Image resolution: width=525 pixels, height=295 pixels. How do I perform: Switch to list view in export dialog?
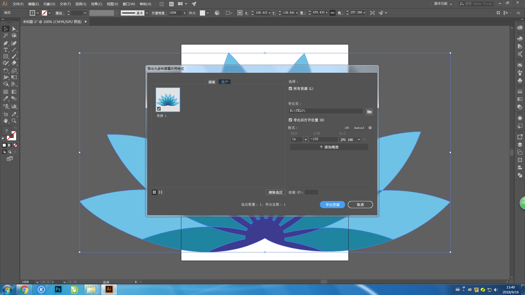161,192
